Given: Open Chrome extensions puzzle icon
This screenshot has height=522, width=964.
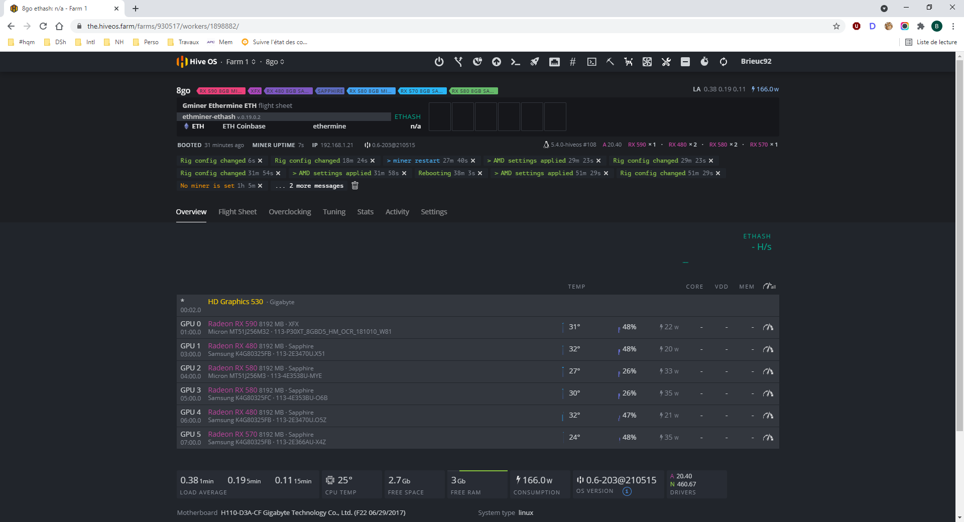Looking at the screenshot, I should [920, 26].
